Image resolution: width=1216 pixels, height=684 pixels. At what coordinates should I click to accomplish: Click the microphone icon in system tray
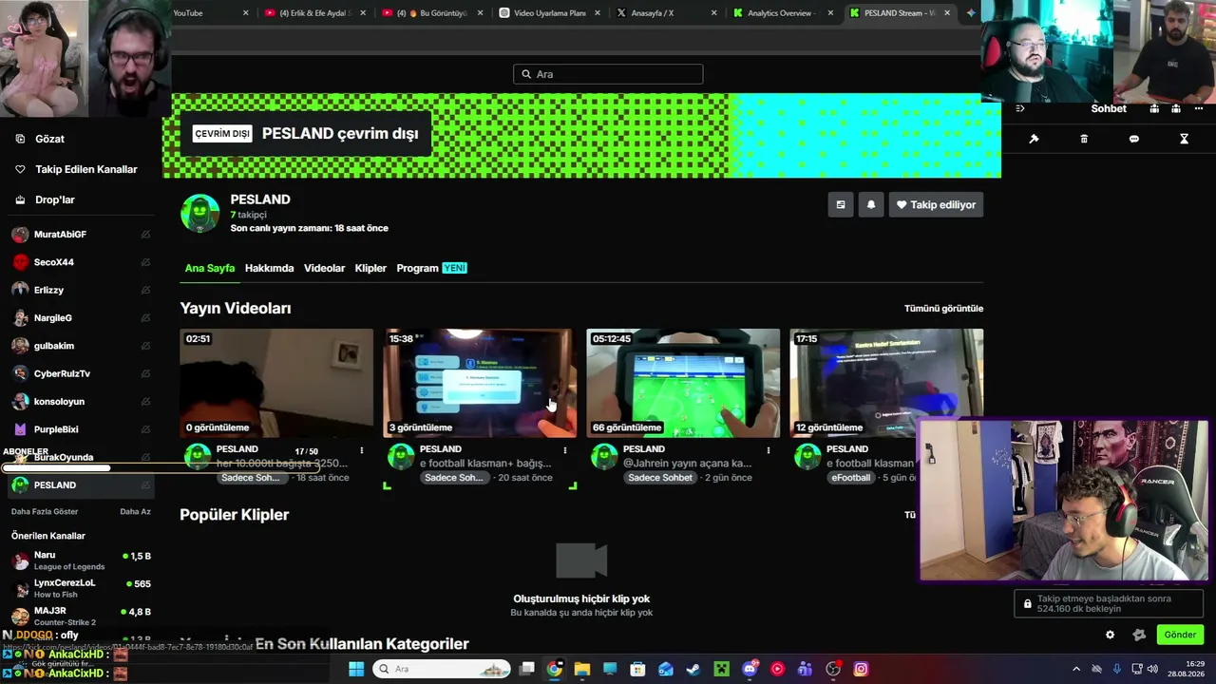pos(1116,669)
